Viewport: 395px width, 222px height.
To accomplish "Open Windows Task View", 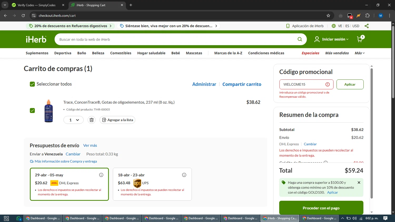I will click(x=6, y=218).
